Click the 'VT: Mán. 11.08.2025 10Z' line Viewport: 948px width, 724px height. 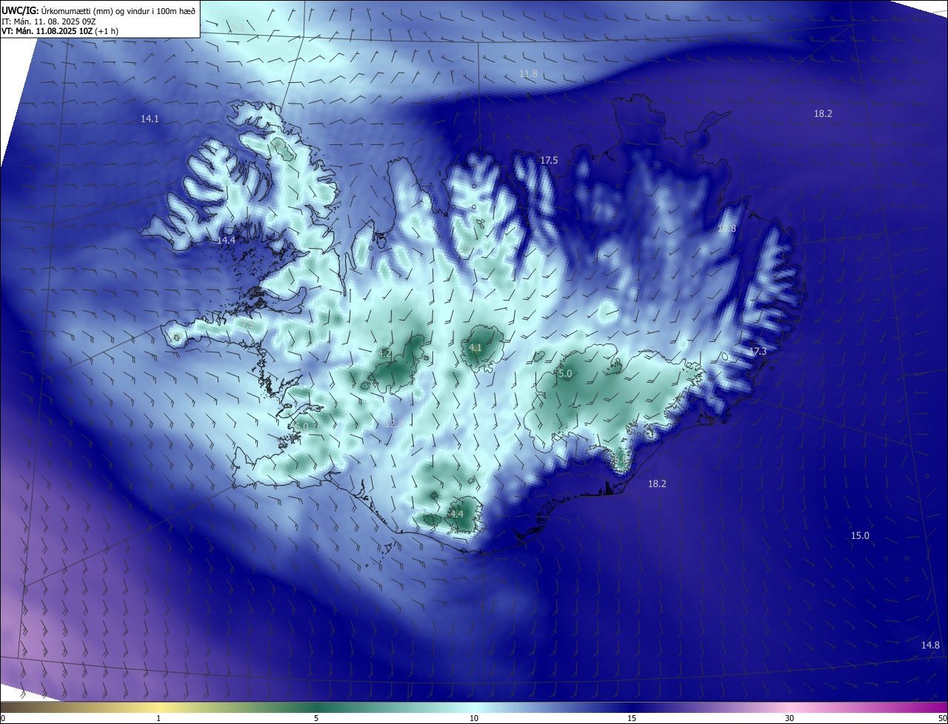(47, 31)
